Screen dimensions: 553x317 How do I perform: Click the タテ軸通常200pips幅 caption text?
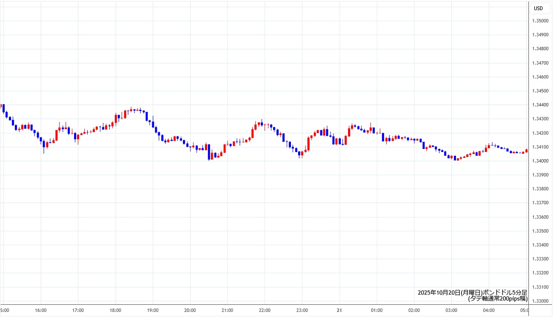tap(498, 299)
